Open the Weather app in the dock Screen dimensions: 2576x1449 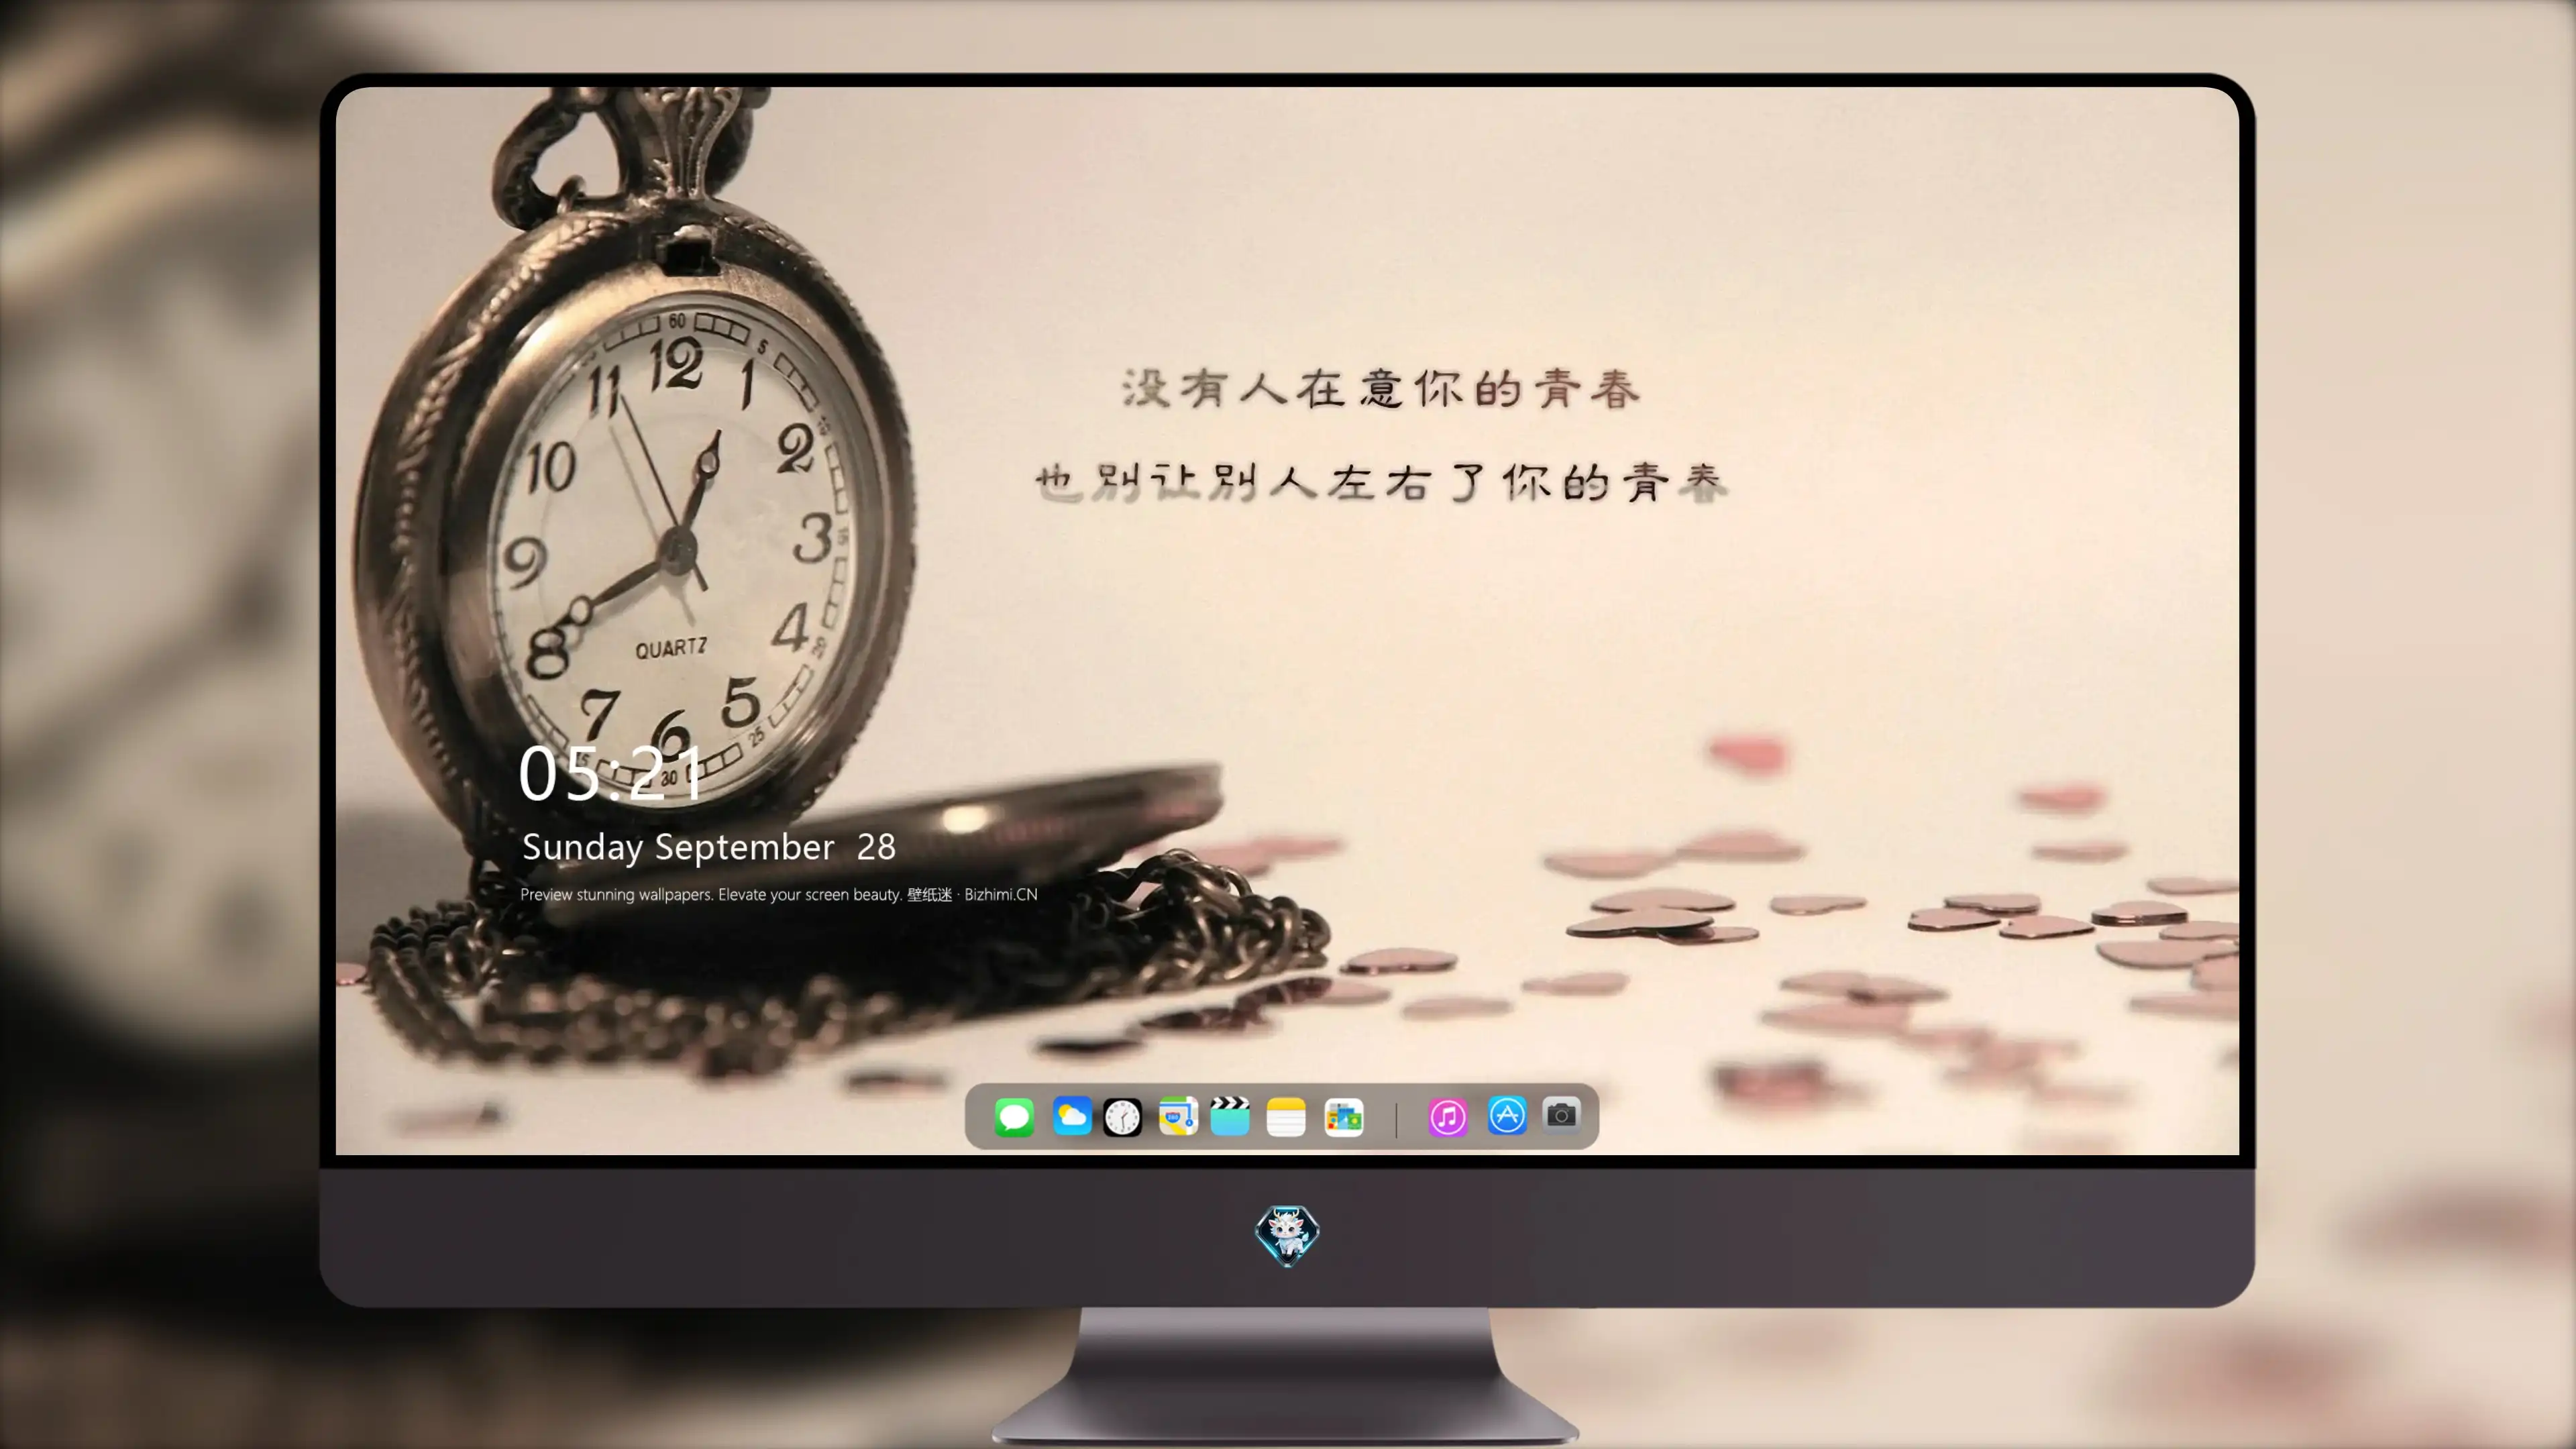tap(1072, 1116)
